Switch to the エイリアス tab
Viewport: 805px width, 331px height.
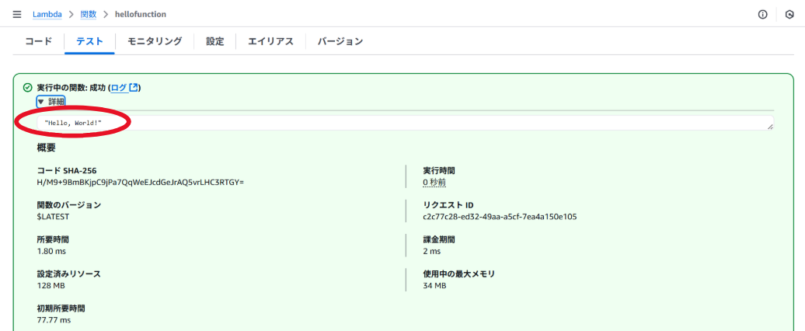point(270,41)
